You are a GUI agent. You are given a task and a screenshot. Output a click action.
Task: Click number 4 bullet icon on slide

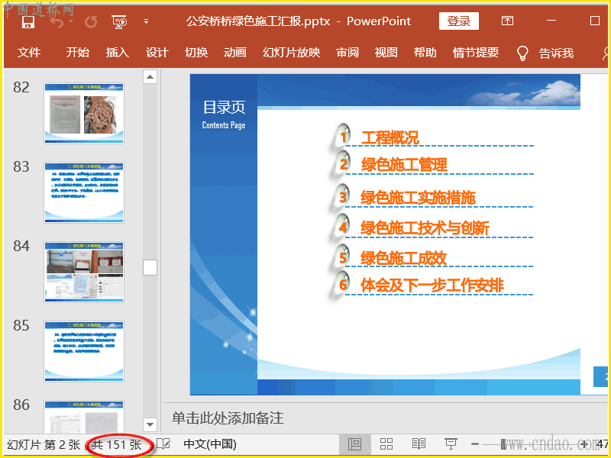(x=342, y=227)
